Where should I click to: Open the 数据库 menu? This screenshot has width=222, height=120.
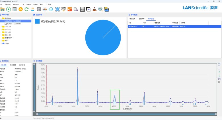coord(29,5)
